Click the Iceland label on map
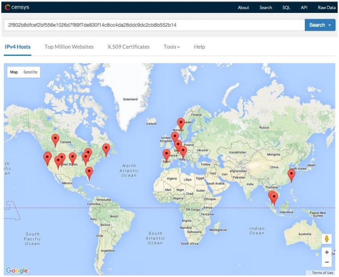 [151, 123]
